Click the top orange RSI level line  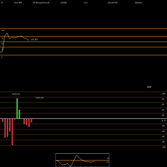[x=83, y=28]
